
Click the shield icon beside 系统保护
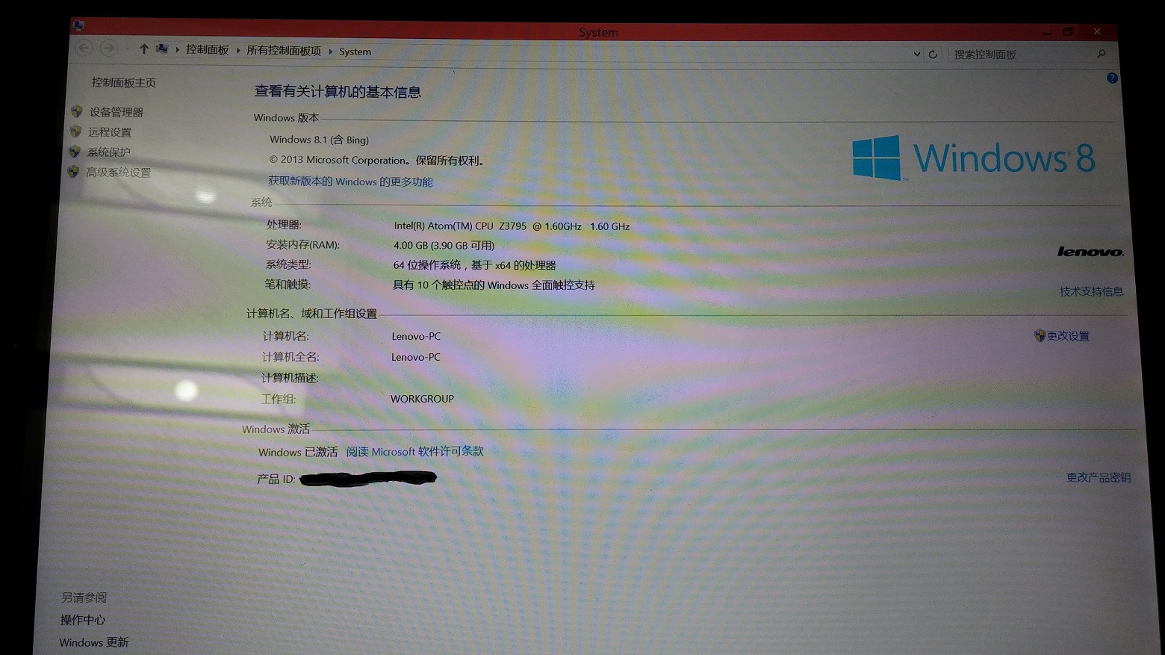pos(74,152)
